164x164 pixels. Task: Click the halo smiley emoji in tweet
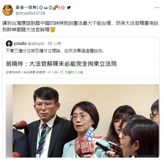53,30
